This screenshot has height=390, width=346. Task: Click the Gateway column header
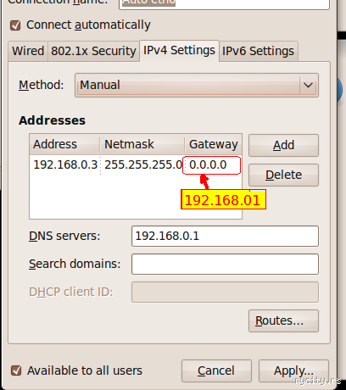click(214, 144)
